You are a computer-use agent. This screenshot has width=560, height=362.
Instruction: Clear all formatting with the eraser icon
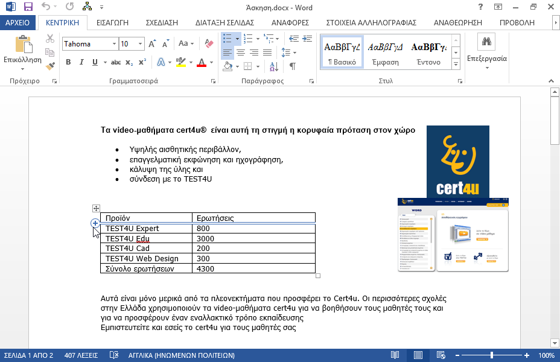(209, 43)
